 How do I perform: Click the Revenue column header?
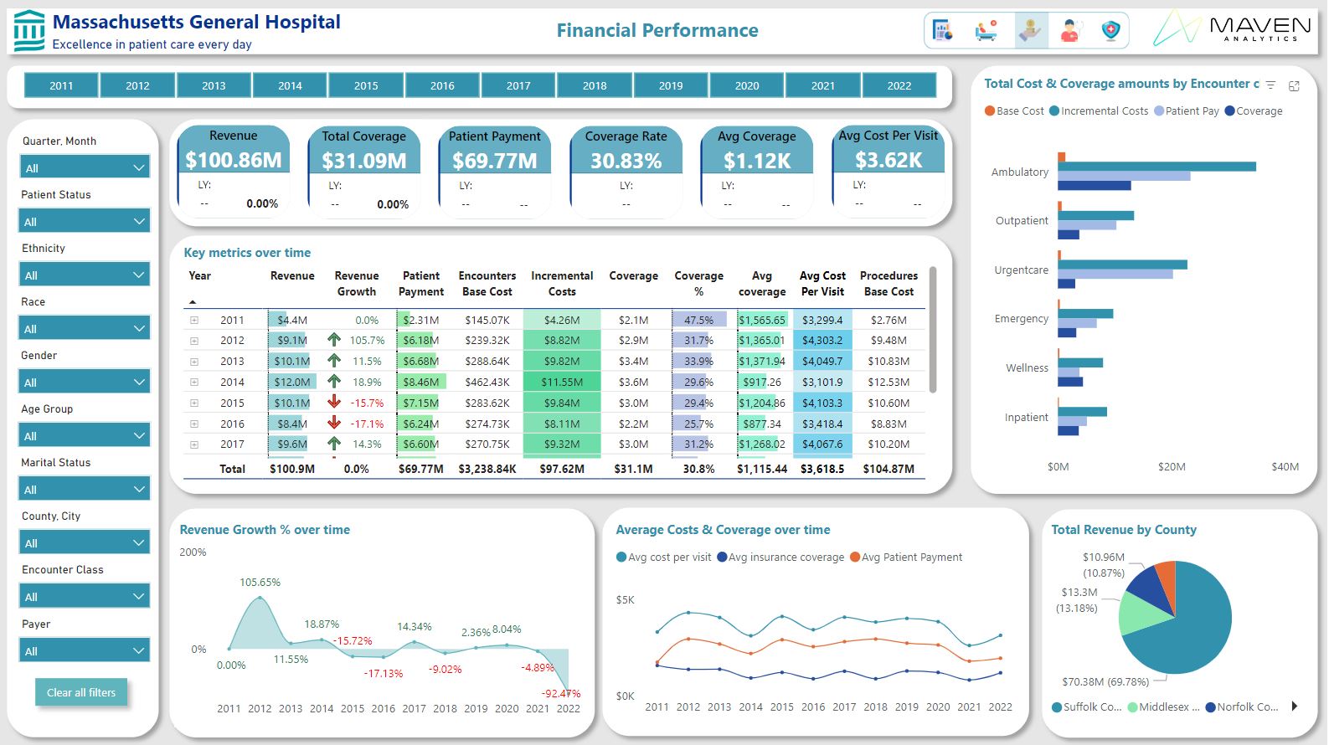click(x=292, y=275)
